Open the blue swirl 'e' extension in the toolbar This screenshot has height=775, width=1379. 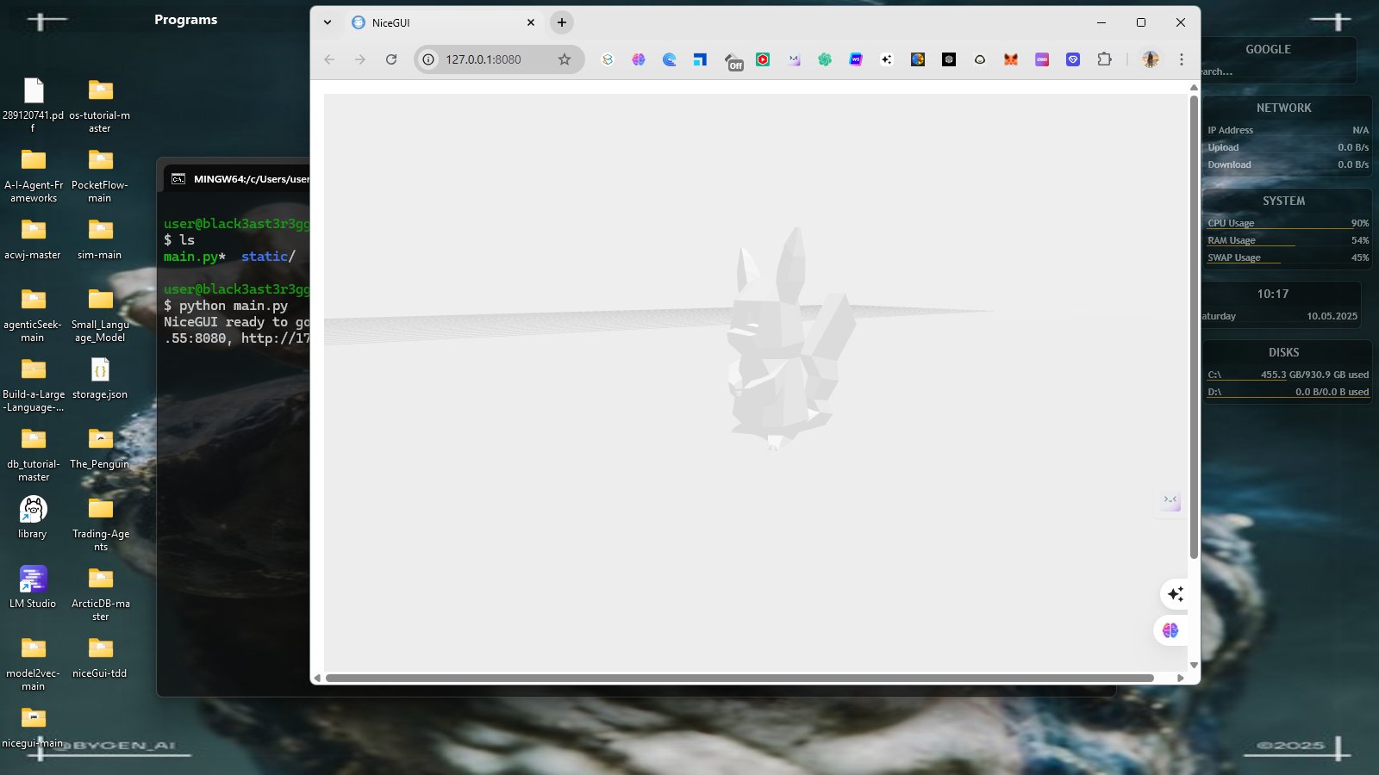tap(670, 59)
